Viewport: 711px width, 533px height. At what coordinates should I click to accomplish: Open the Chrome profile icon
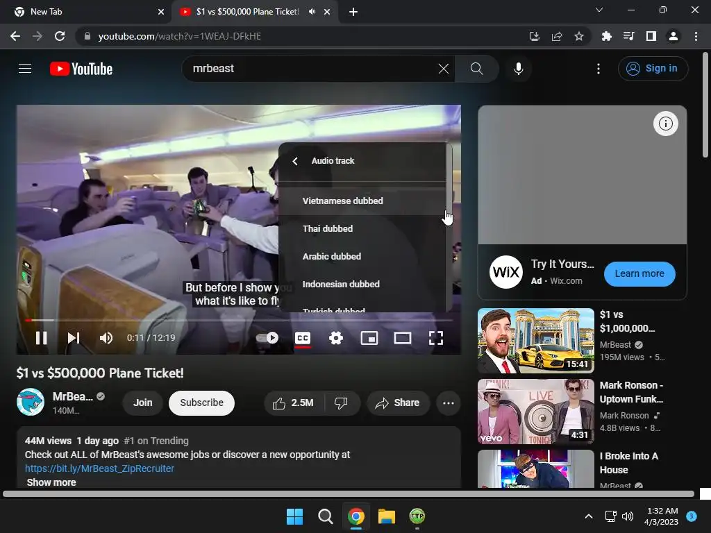[674, 36]
